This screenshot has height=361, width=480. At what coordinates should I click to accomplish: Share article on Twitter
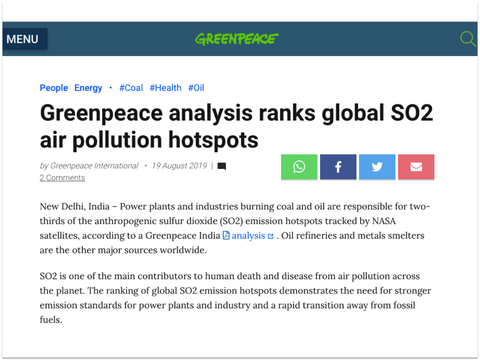377,167
